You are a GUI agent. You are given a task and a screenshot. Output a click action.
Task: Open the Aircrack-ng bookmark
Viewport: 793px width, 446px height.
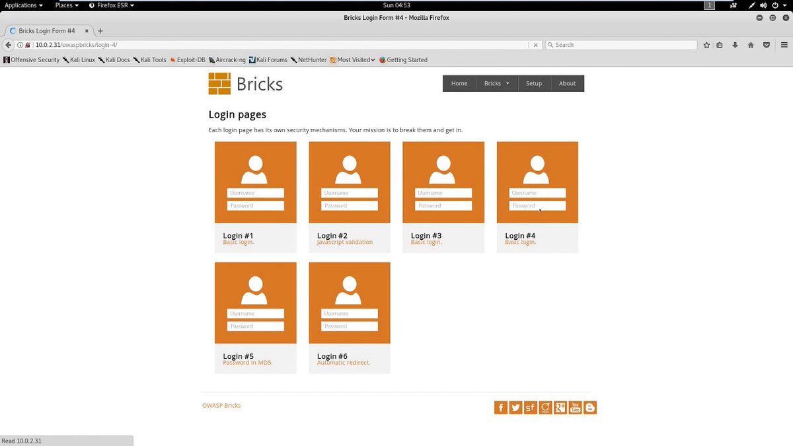(227, 59)
